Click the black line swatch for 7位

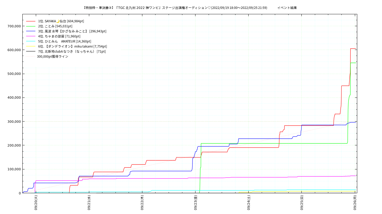[x=31, y=51]
